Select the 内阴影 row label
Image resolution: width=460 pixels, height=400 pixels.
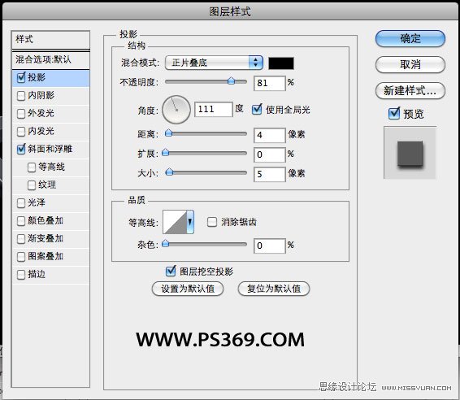(41, 95)
